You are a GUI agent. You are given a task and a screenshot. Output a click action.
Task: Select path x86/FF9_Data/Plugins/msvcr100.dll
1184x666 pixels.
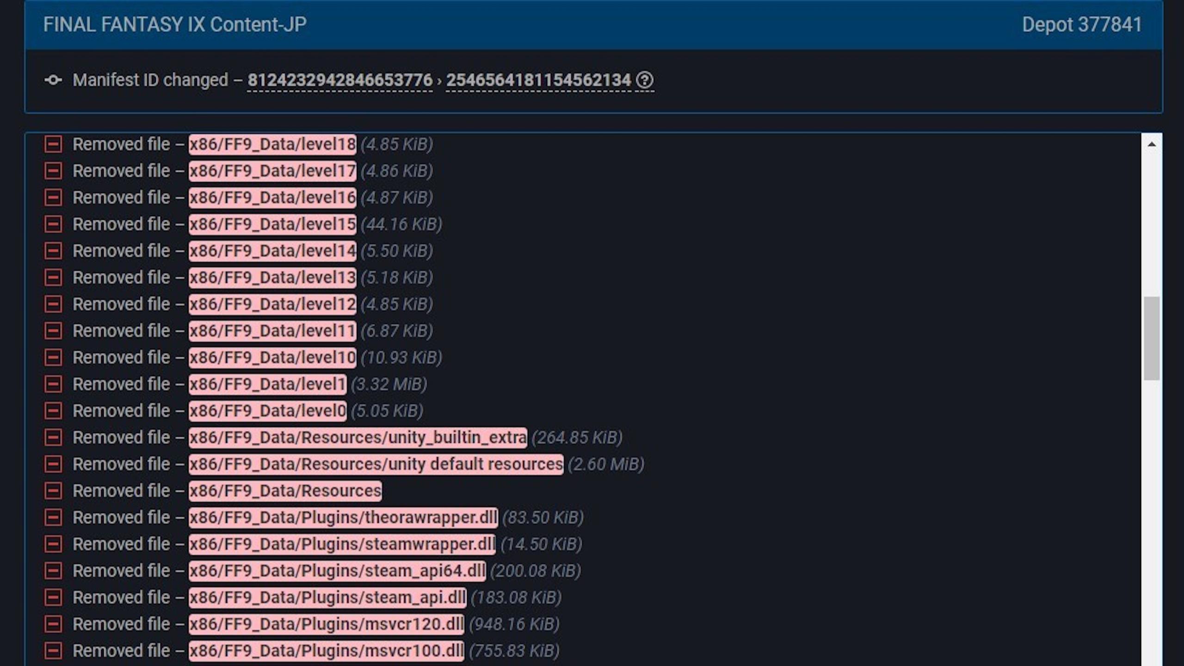click(327, 651)
